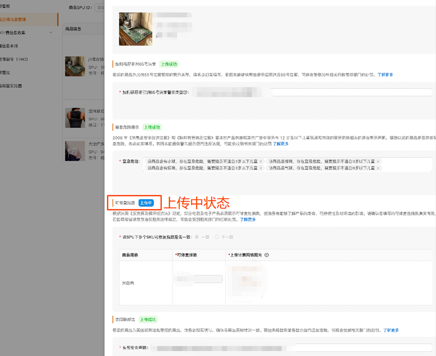Remove the balloon choking hazard tag
436x356 pixels.
click(x=378, y=168)
